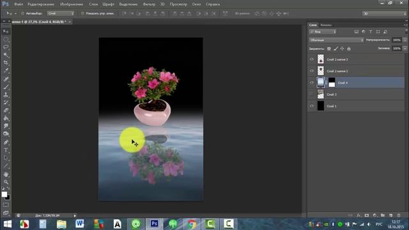Open the Move tool preset picker arrow
409x230 pixels.
point(15,13)
